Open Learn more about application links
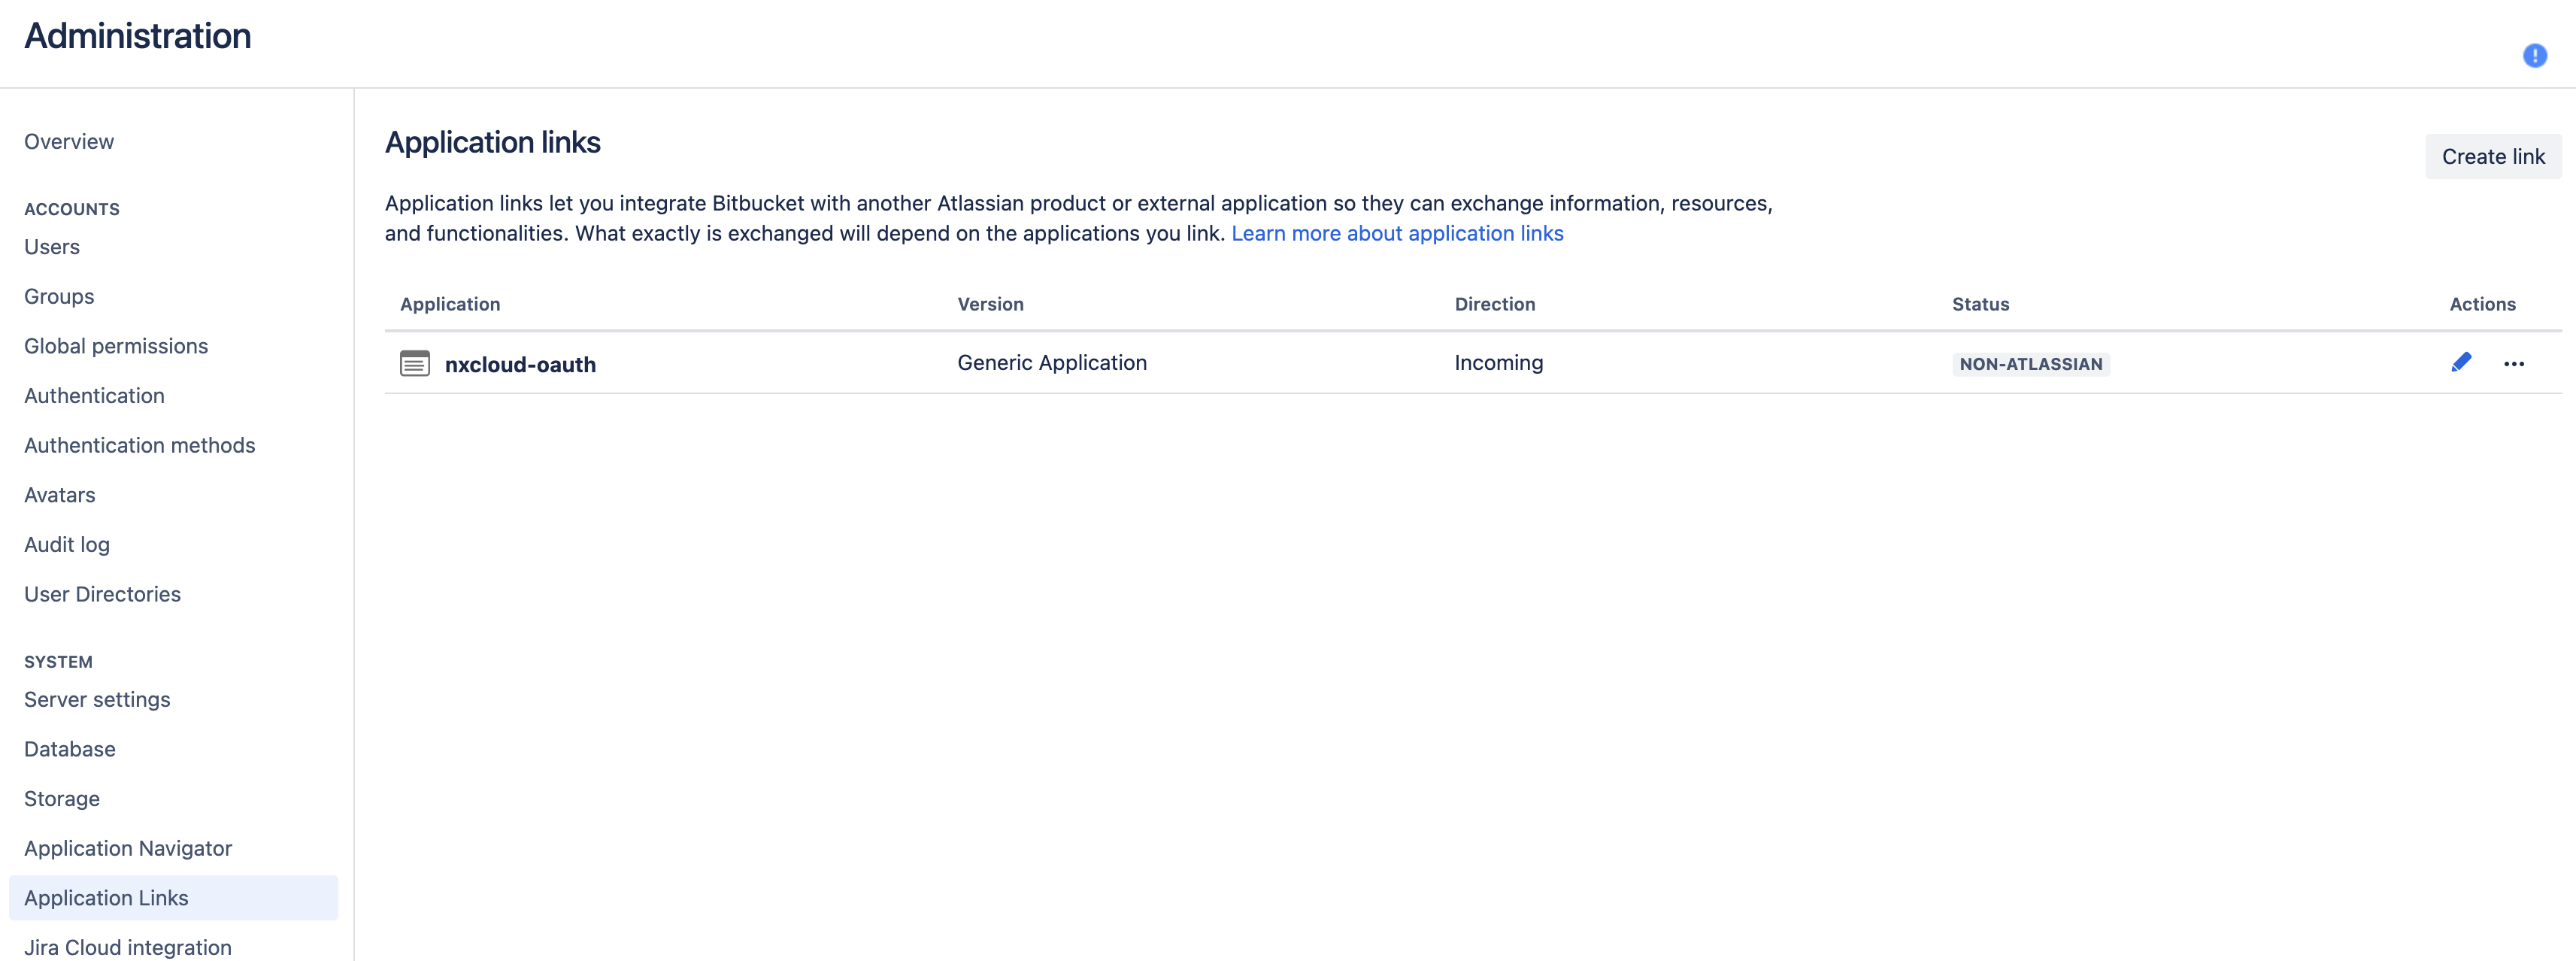 tap(1397, 233)
